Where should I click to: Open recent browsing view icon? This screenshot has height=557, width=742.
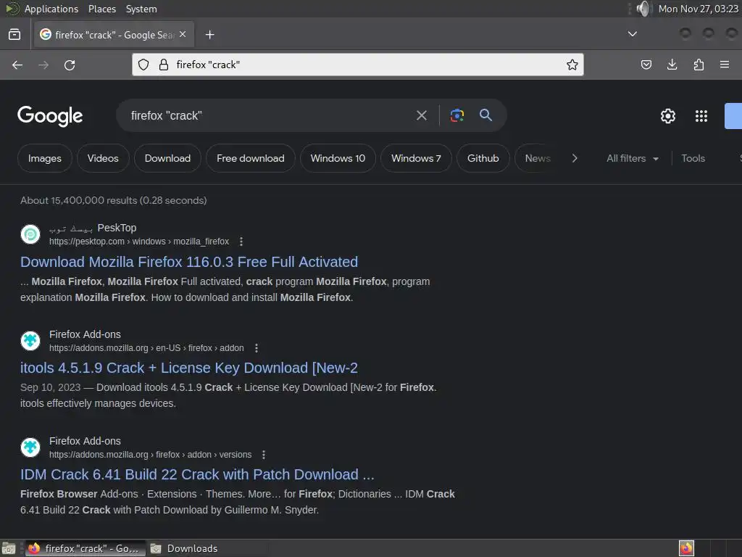tap(14, 35)
